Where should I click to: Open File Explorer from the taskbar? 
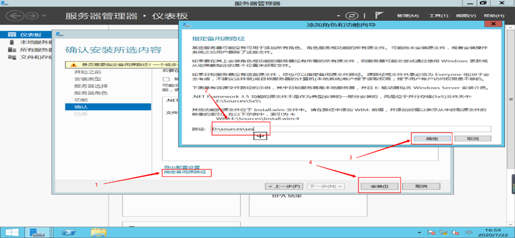click(99, 232)
